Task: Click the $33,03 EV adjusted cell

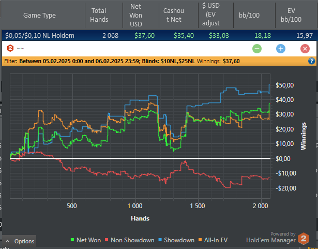Action: [x=219, y=36]
